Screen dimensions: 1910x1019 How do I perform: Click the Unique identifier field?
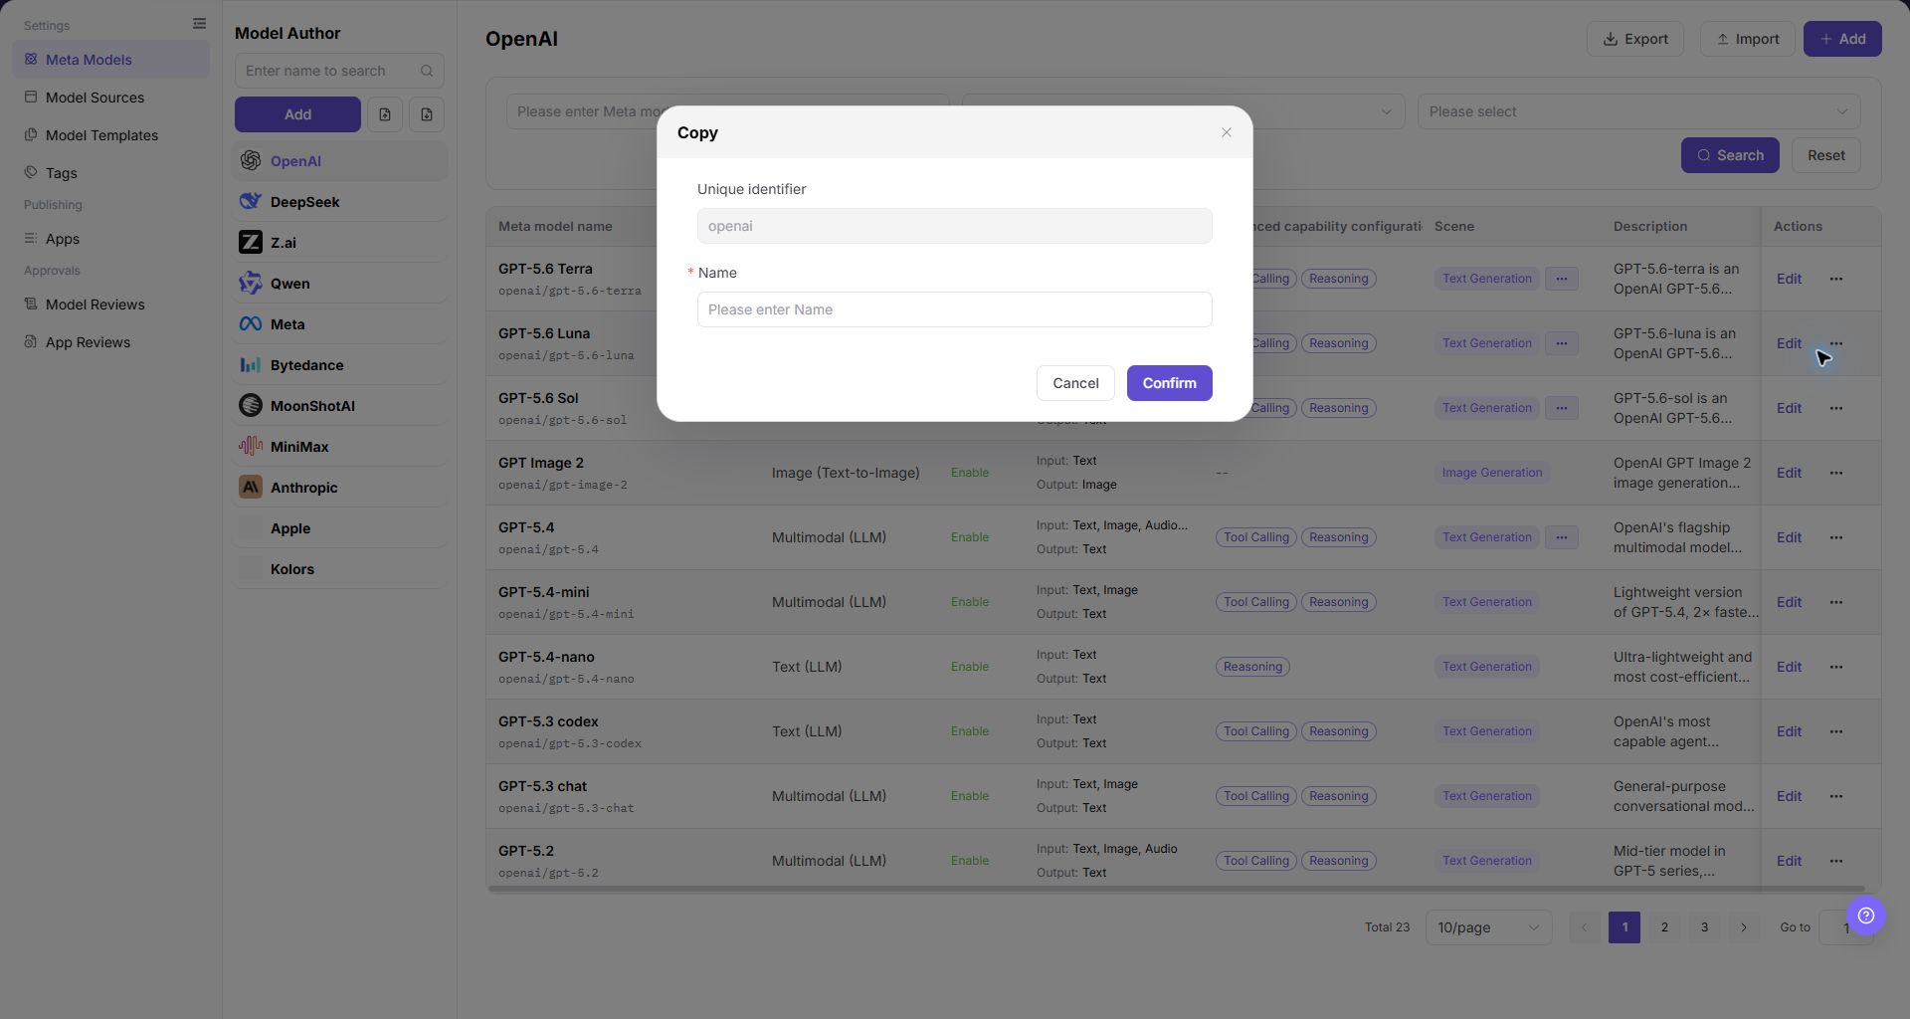click(954, 226)
